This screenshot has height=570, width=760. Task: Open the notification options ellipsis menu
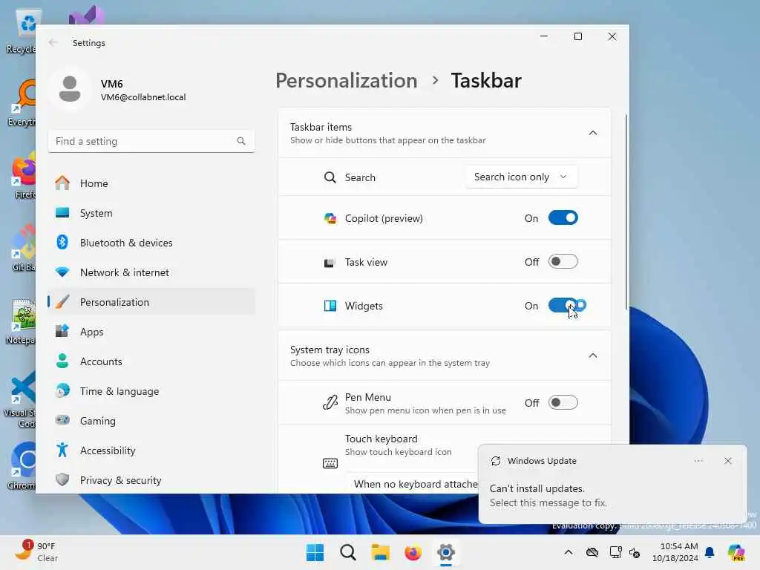pos(698,461)
